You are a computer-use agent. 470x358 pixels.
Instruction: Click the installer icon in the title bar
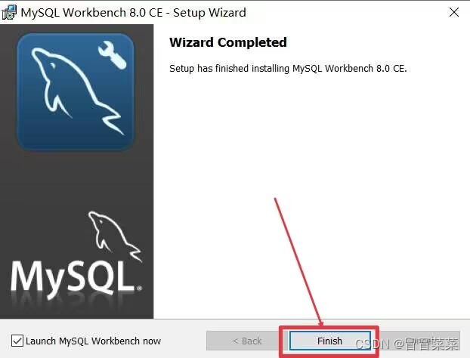9,13
